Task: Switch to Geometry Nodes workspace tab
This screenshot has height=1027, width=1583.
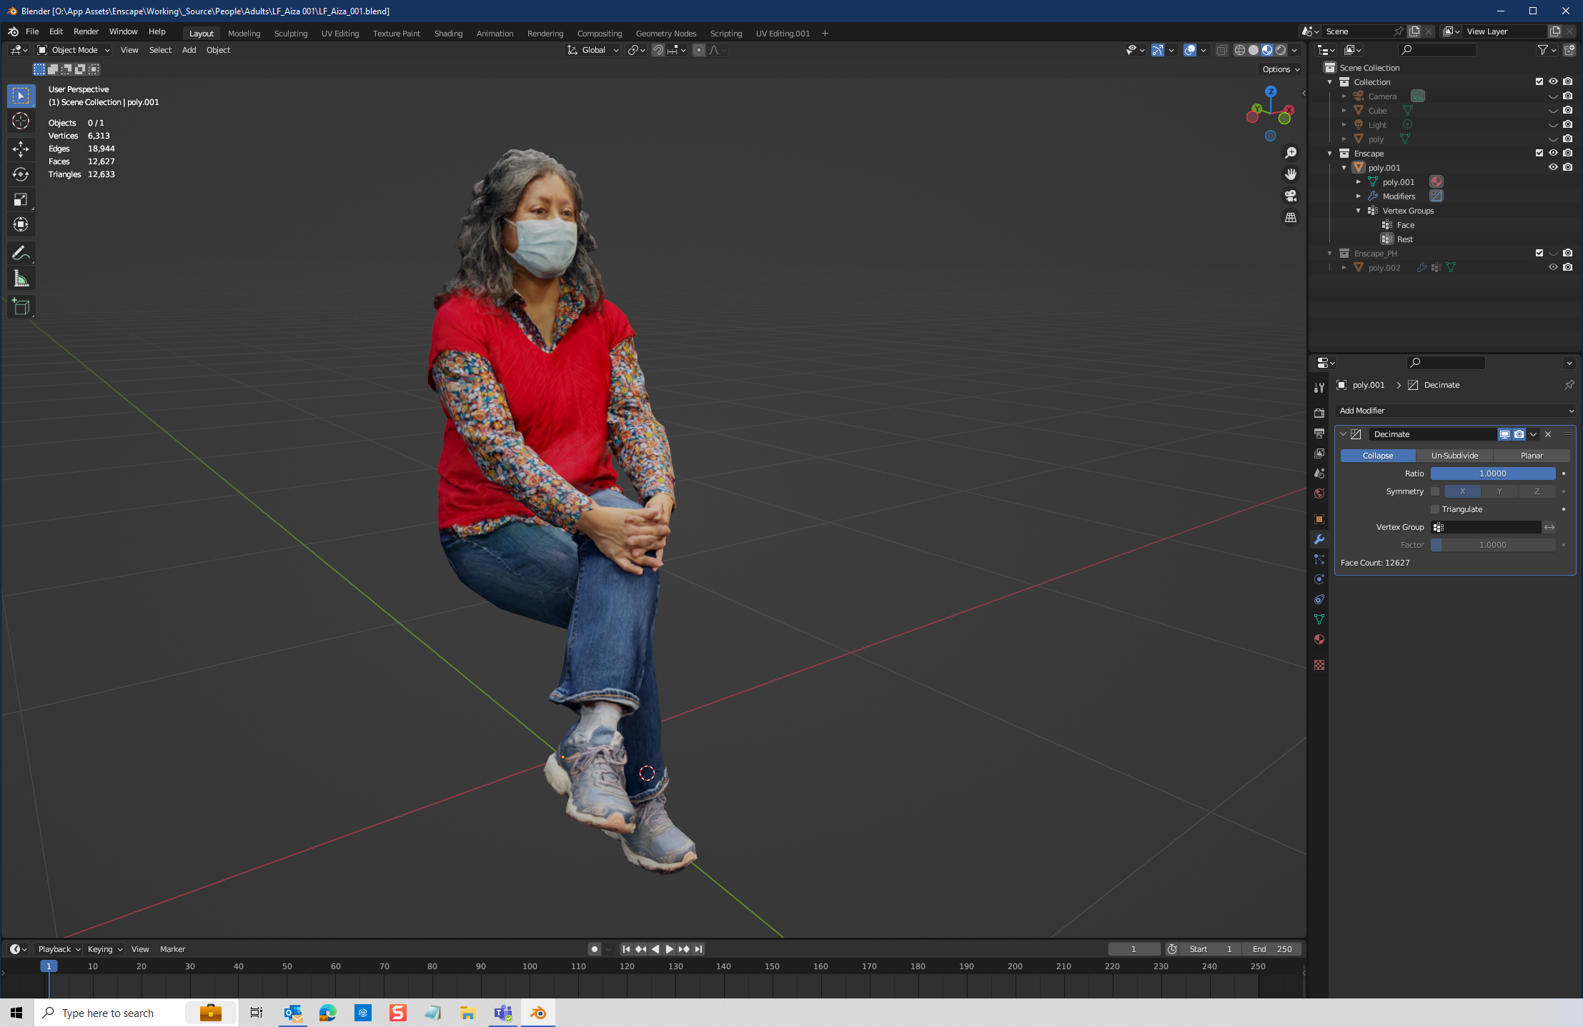Action: point(666,34)
